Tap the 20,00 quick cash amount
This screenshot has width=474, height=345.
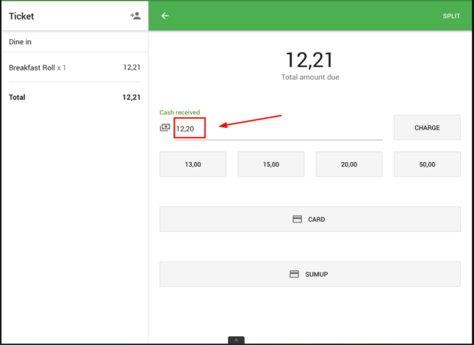[349, 165]
